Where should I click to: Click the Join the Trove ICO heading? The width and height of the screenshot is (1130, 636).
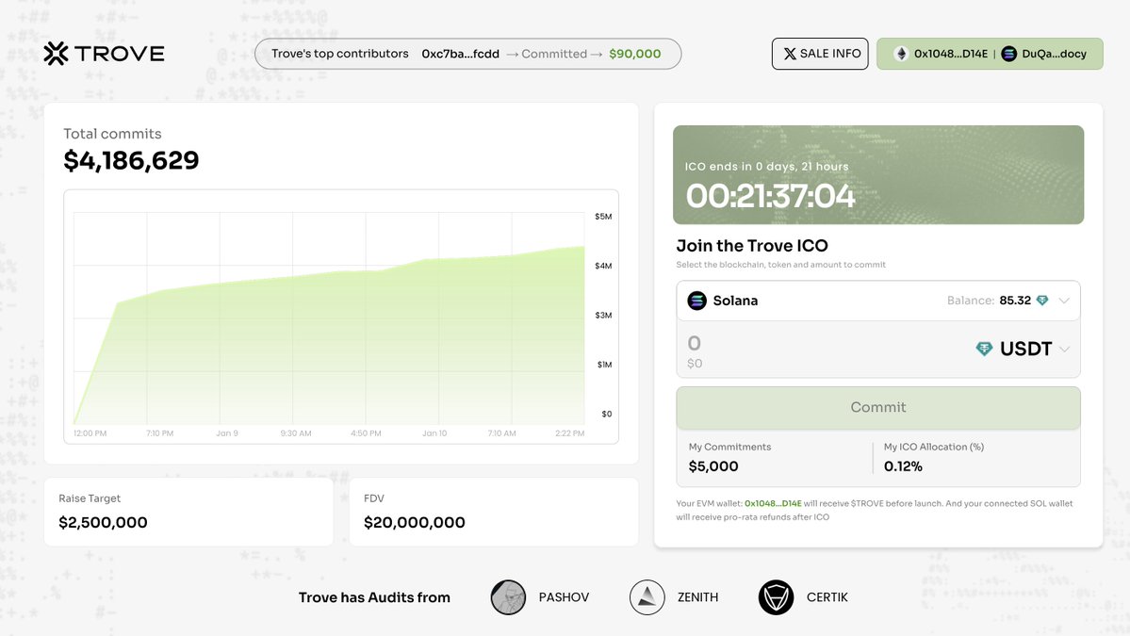[752, 246]
